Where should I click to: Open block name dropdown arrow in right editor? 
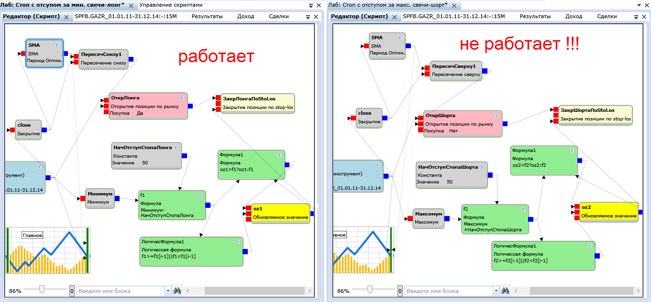496,291
